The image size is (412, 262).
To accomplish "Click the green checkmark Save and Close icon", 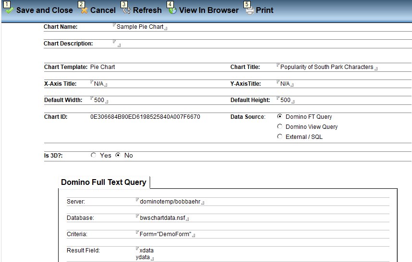I will pyautogui.click(x=9, y=11).
